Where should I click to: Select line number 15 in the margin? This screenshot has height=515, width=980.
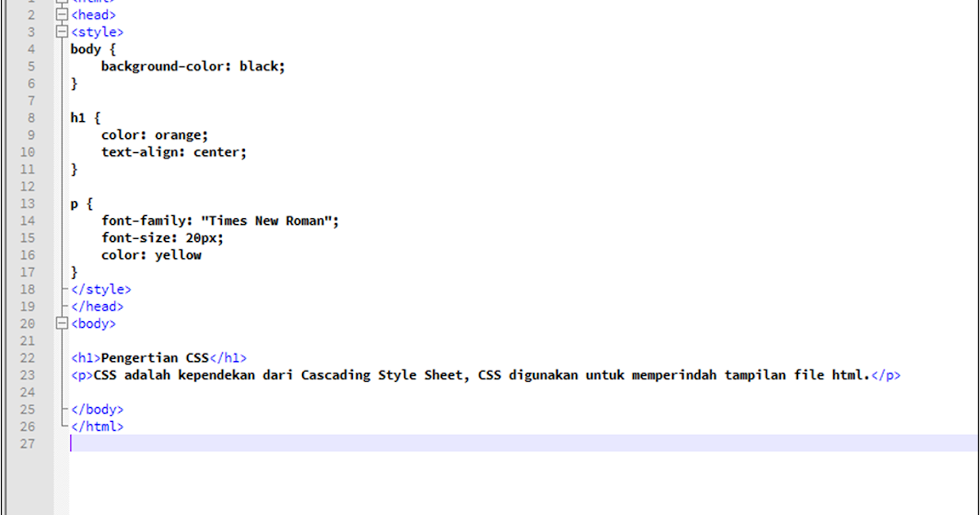(28, 238)
